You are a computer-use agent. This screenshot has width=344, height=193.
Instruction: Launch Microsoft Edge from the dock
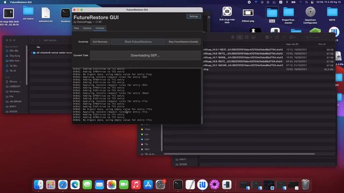(75, 184)
